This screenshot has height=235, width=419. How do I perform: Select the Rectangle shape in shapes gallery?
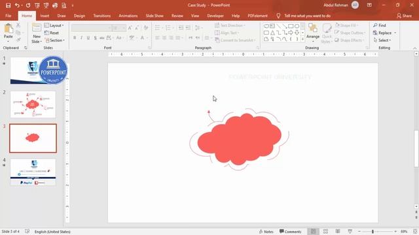coord(291,26)
